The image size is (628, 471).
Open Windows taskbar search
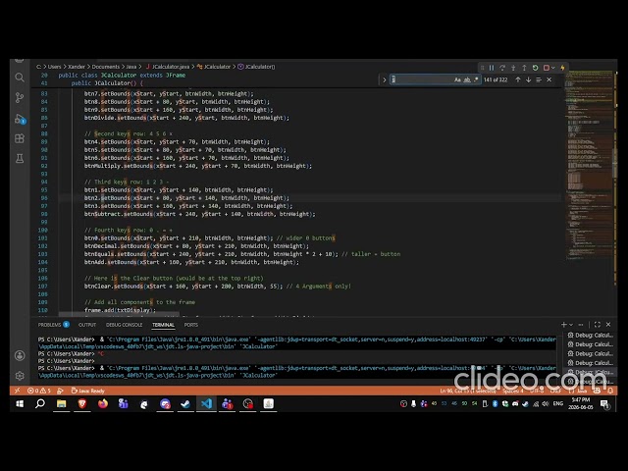pyautogui.click(x=40, y=403)
